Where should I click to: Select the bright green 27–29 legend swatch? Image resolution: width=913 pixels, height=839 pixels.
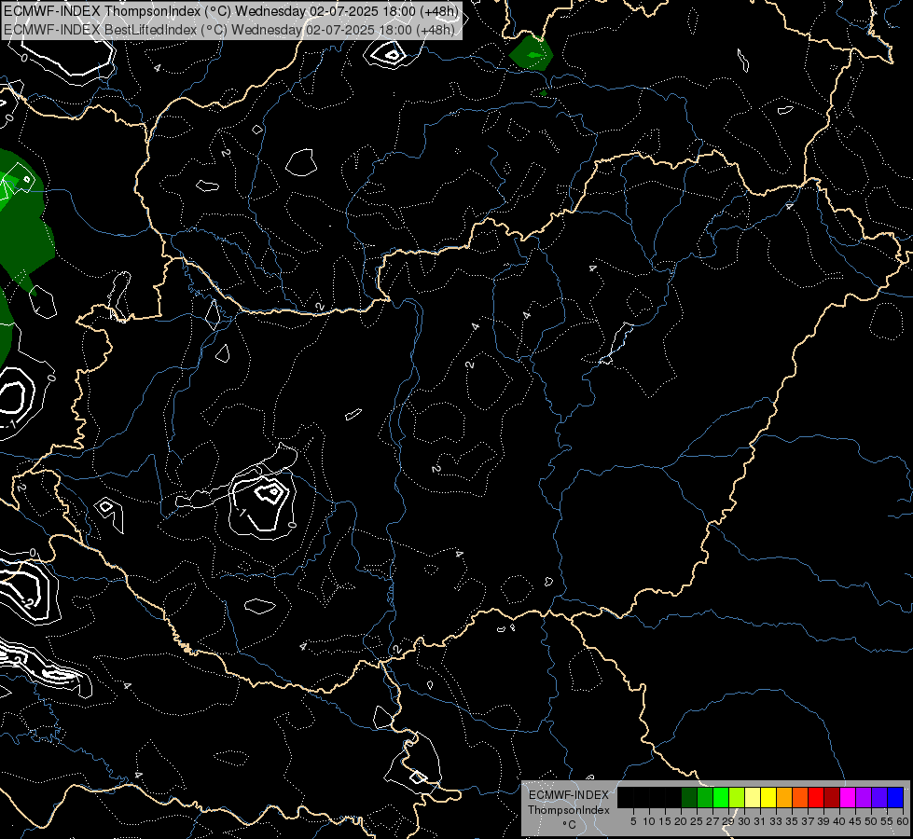pyautogui.click(x=721, y=797)
